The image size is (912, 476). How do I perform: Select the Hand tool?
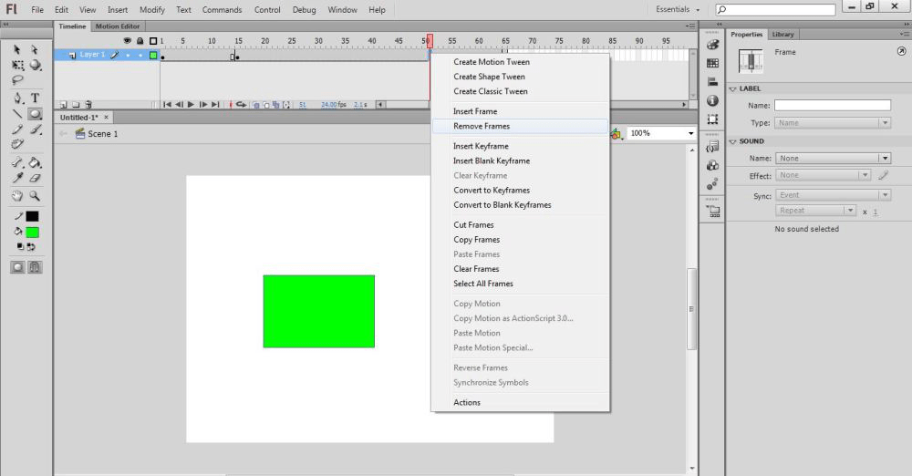(17, 196)
